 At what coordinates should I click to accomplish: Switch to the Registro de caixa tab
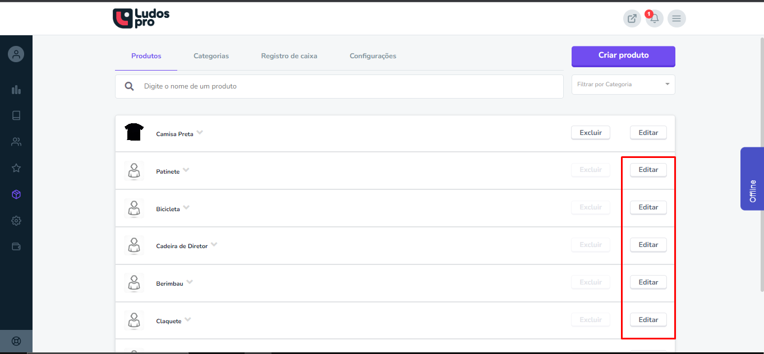click(289, 56)
